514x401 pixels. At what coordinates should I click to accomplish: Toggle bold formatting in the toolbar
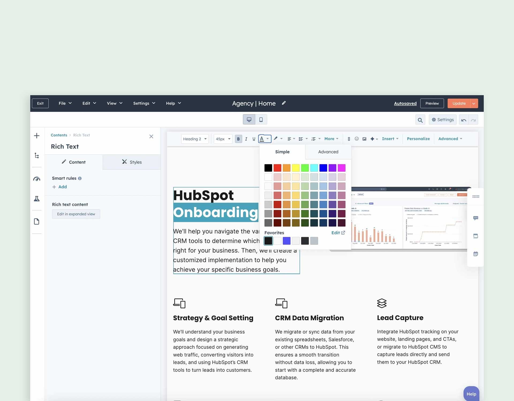(x=238, y=139)
